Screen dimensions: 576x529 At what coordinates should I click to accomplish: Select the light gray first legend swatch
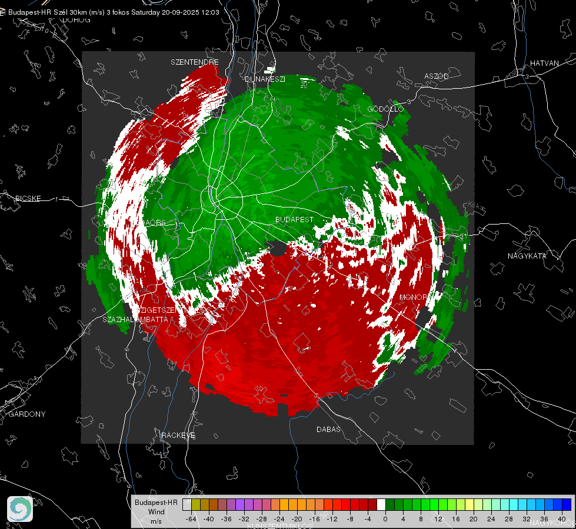187,504
